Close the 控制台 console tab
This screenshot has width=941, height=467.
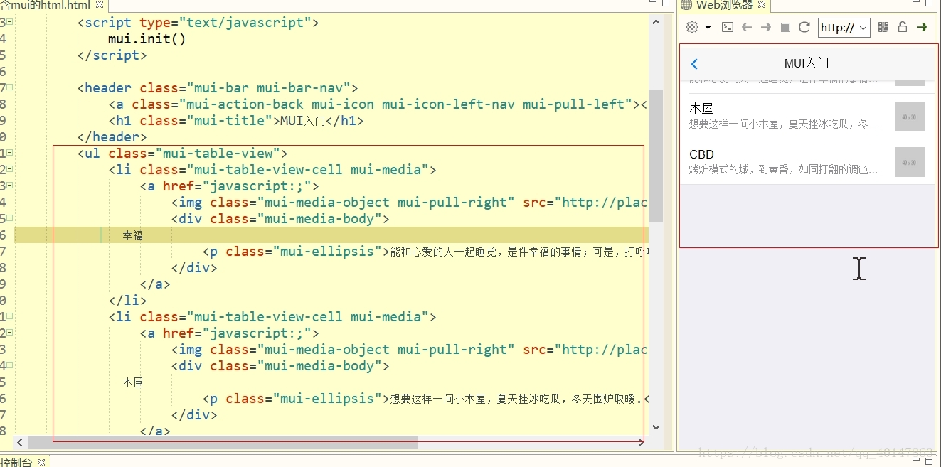click(41, 462)
